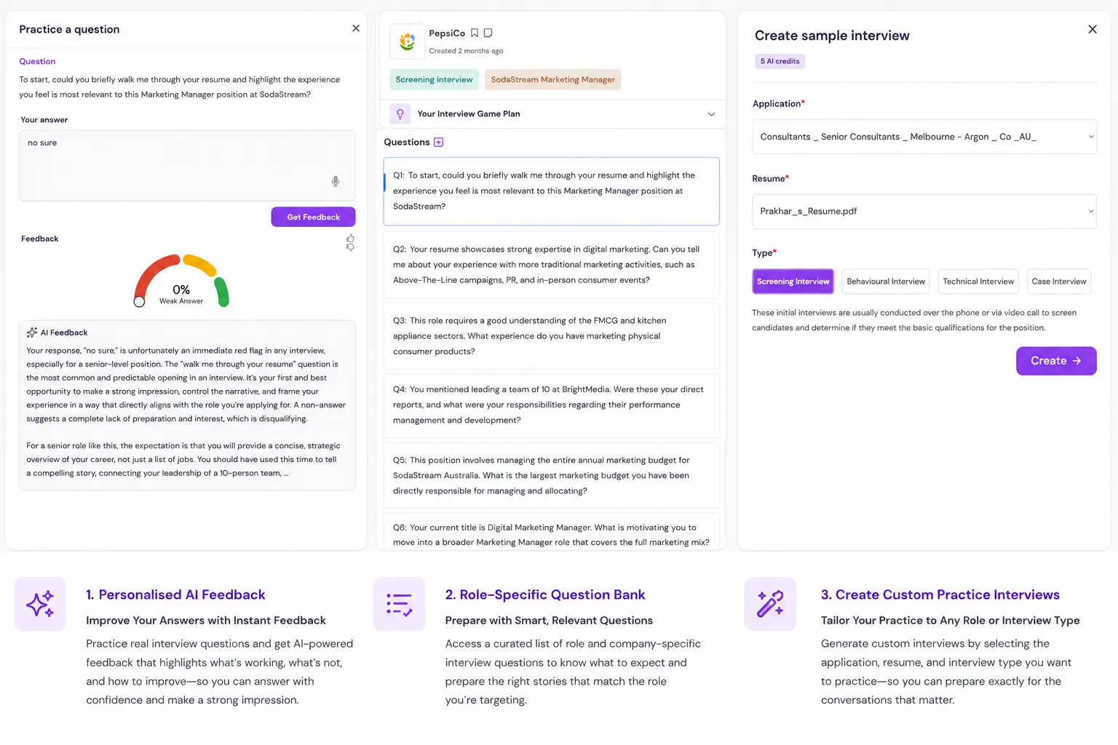Select Technical Interview type
The width and height of the screenshot is (1118, 745).
coord(978,282)
